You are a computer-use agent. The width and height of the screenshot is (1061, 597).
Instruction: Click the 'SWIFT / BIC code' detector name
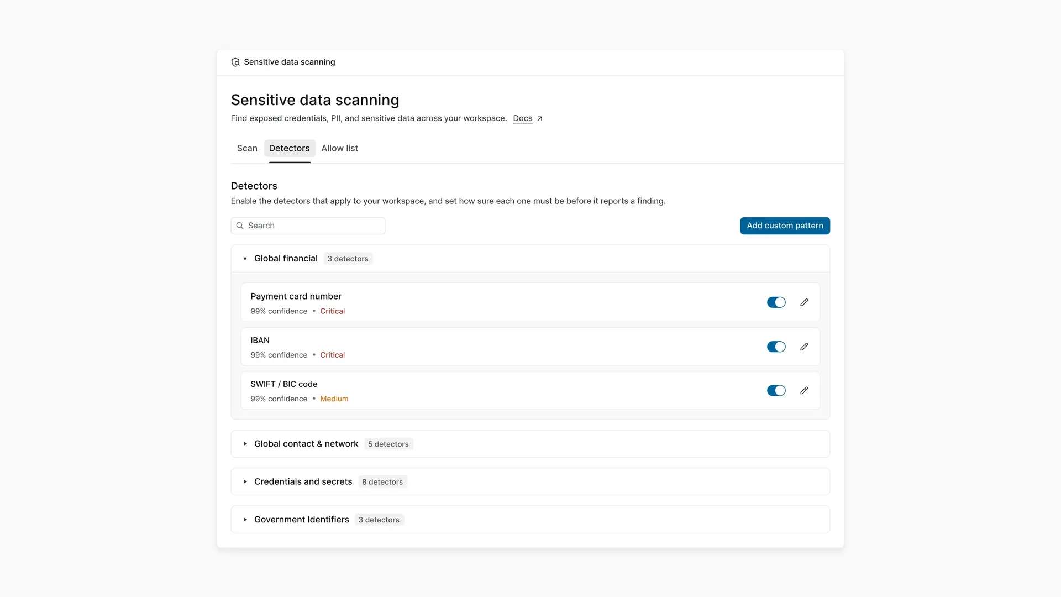pos(283,384)
